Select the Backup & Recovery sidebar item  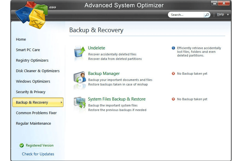(38, 102)
